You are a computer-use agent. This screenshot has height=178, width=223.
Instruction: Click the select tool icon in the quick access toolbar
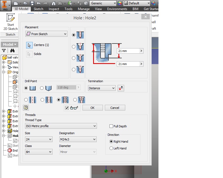(x=70, y=3)
